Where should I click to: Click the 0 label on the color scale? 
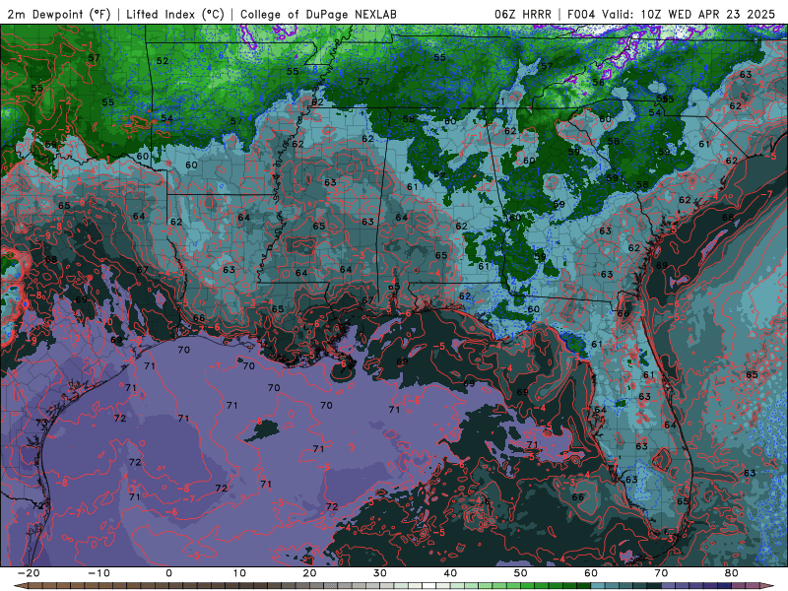click(x=168, y=573)
